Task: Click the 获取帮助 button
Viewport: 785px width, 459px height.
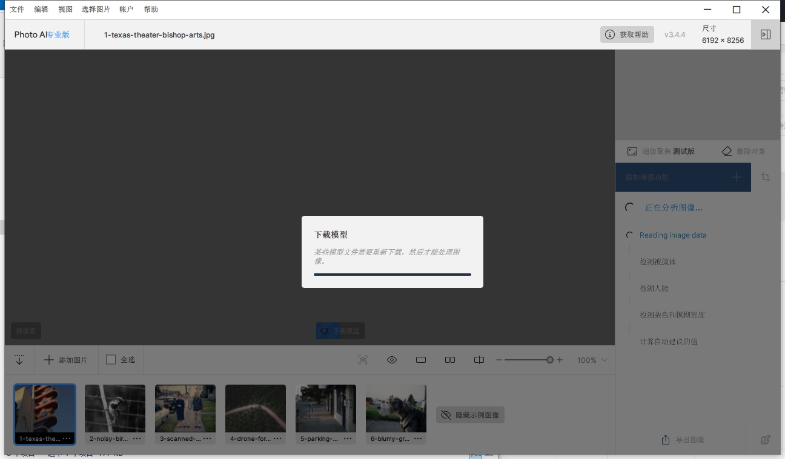Action: (x=627, y=34)
